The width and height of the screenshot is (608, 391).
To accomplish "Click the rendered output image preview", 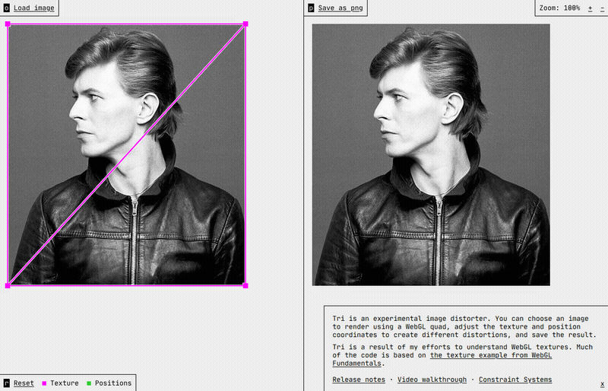I will click(x=431, y=155).
